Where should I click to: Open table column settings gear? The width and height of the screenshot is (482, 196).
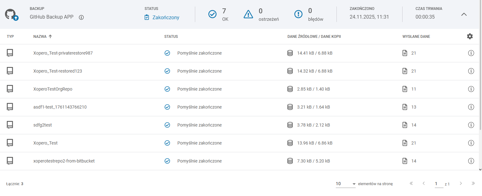click(470, 36)
